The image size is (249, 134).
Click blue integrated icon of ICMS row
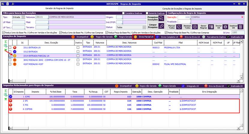(x=10, y=97)
